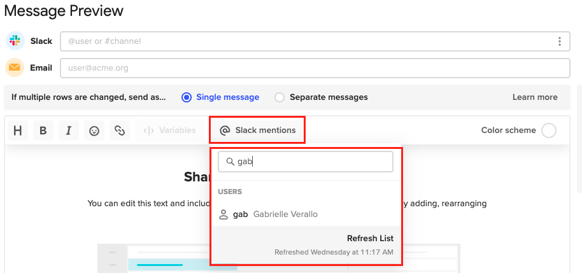The width and height of the screenshot is (582, 273).
Task: Open the Slack mentions dropdown
Action: coord(258,130)
